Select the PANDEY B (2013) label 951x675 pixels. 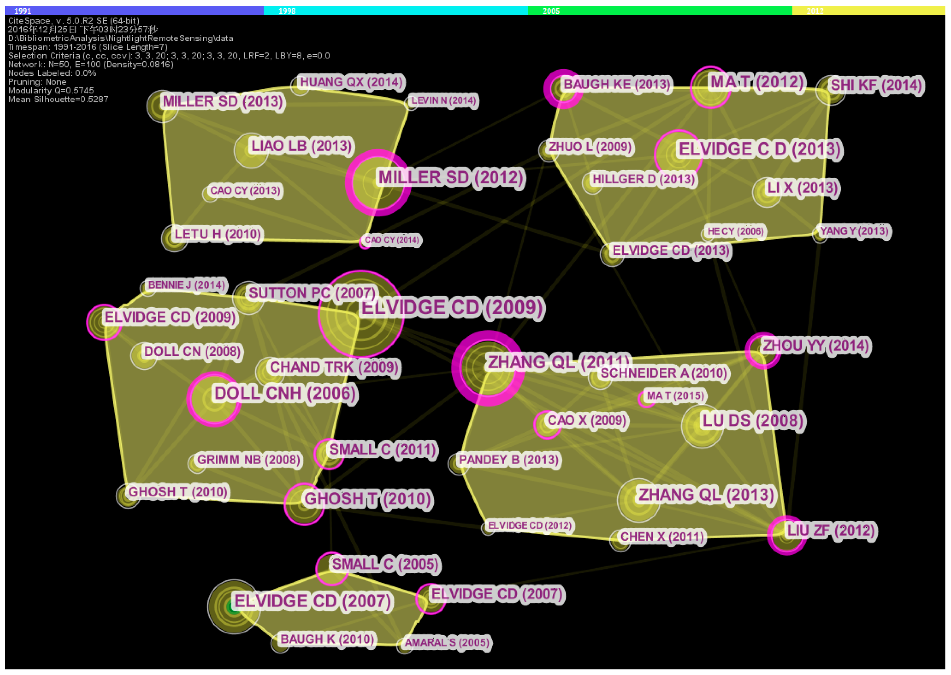pyautogui.click(x=509, y=460)
